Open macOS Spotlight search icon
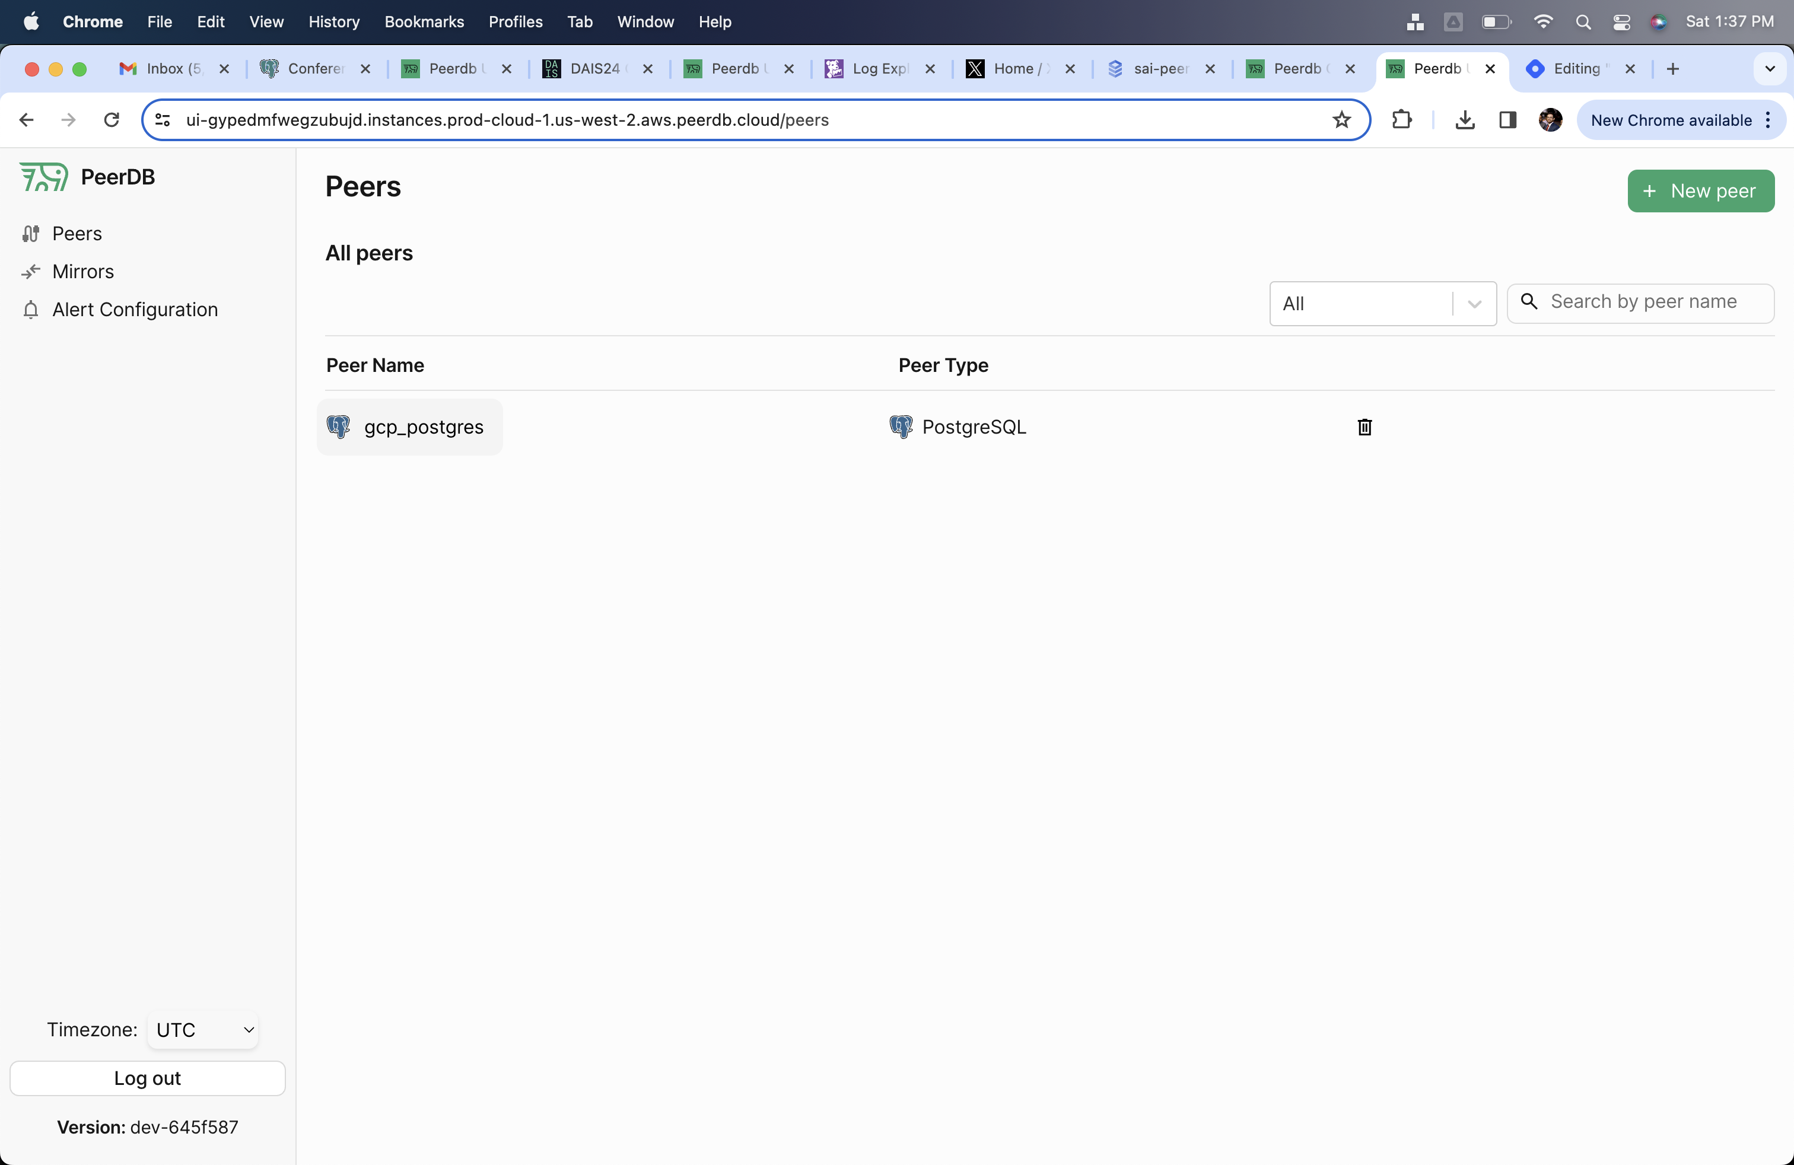 (x=1583, y=22)
